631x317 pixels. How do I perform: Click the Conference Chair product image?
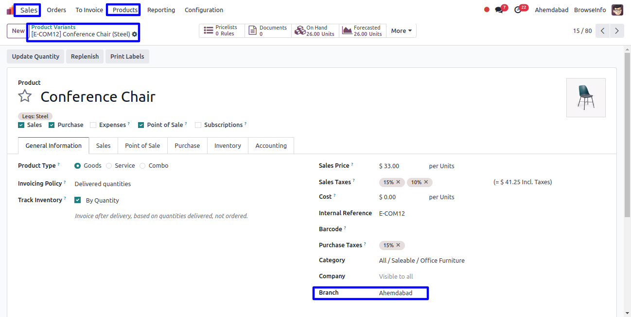[586, 97]
